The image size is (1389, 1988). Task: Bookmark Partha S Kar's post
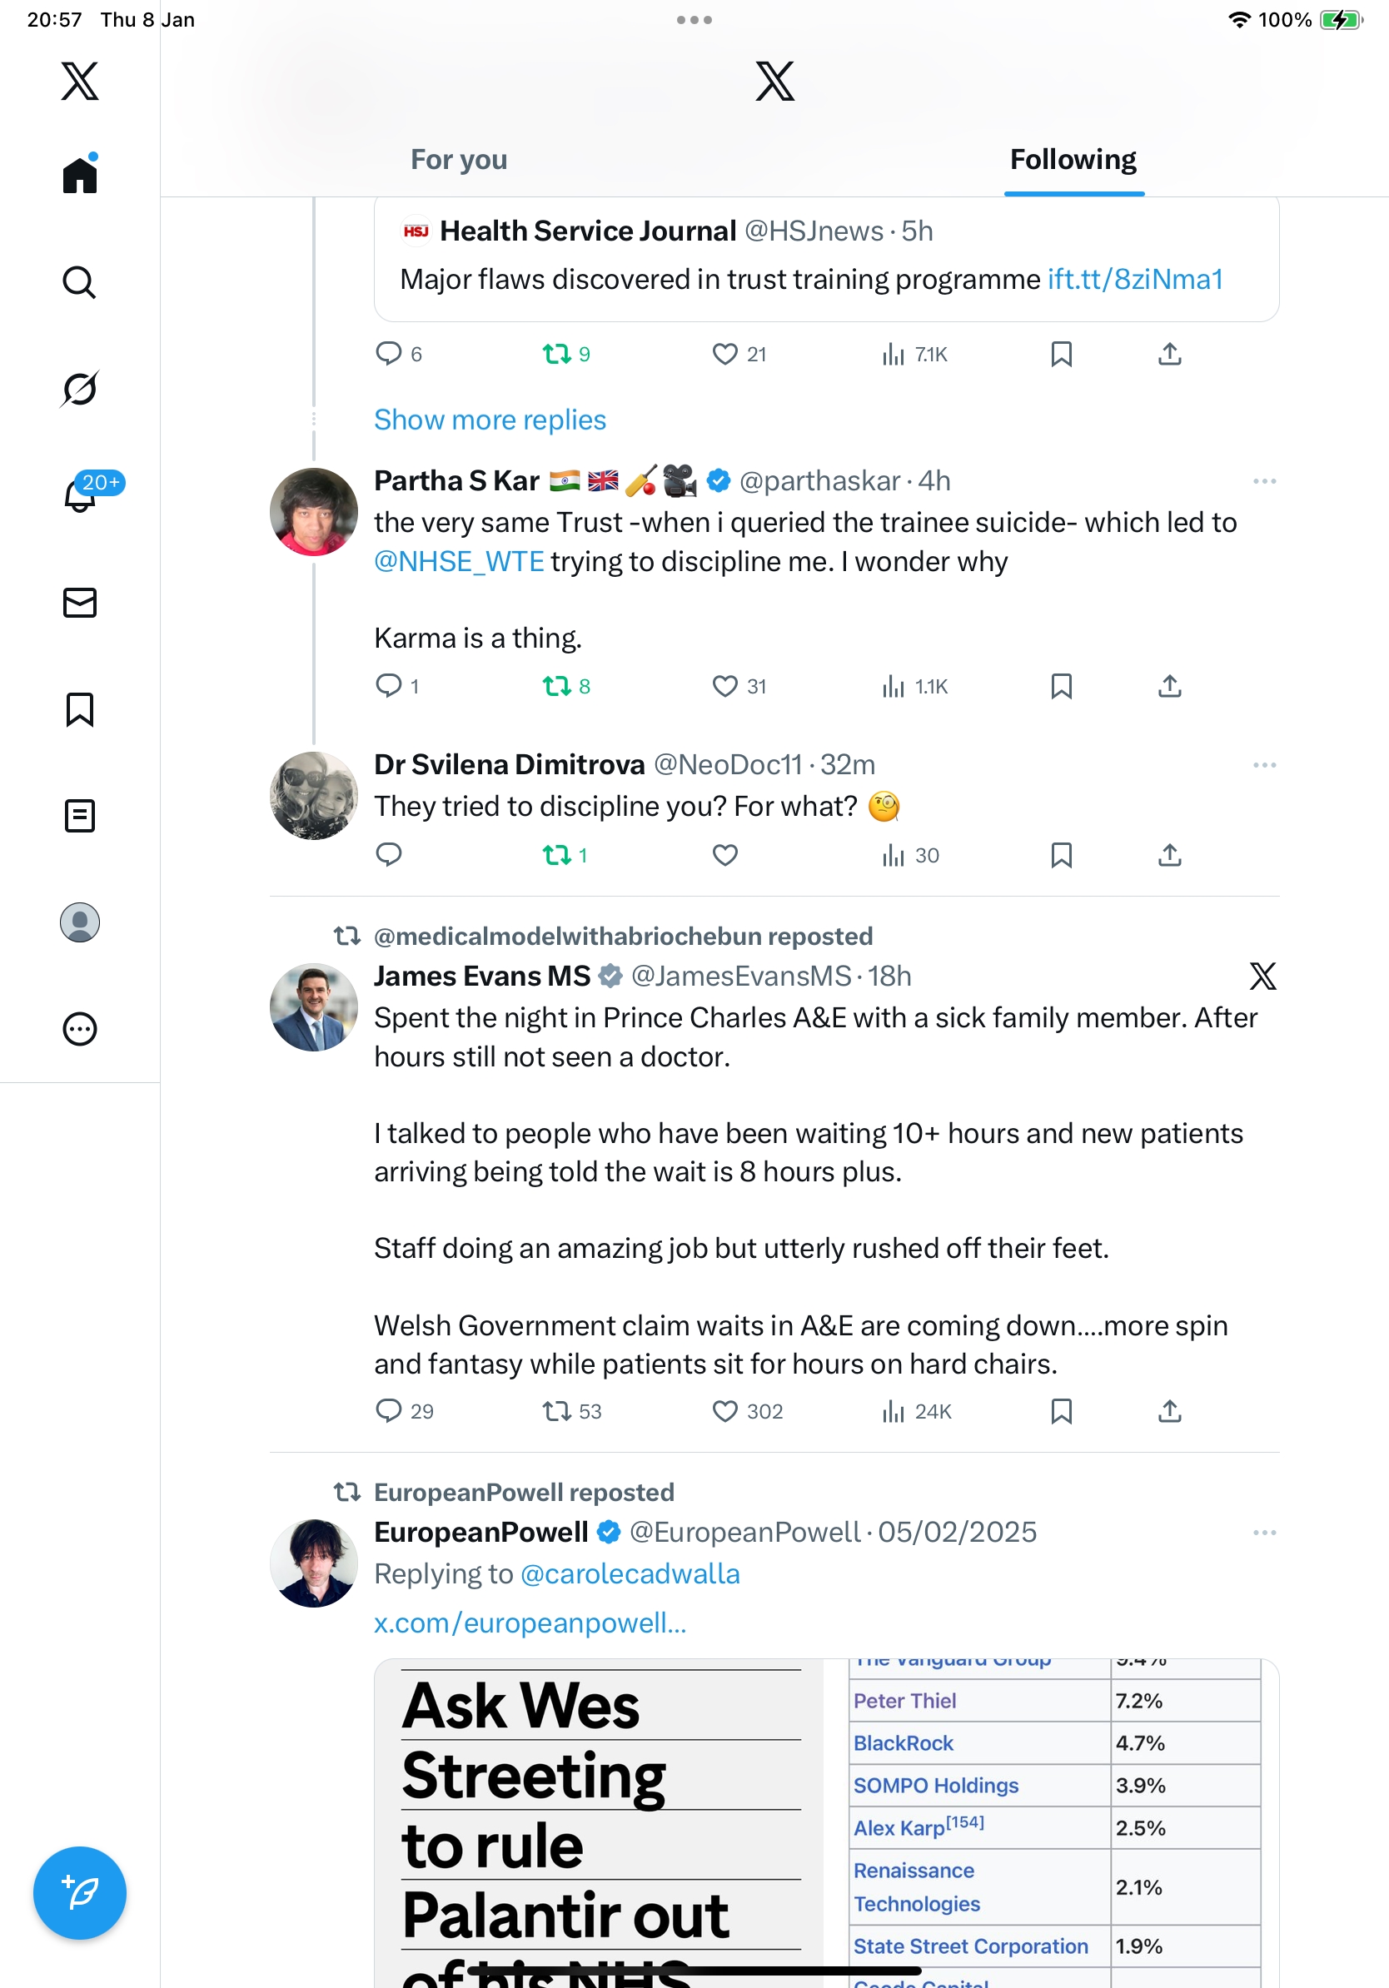click(1061, 687)
